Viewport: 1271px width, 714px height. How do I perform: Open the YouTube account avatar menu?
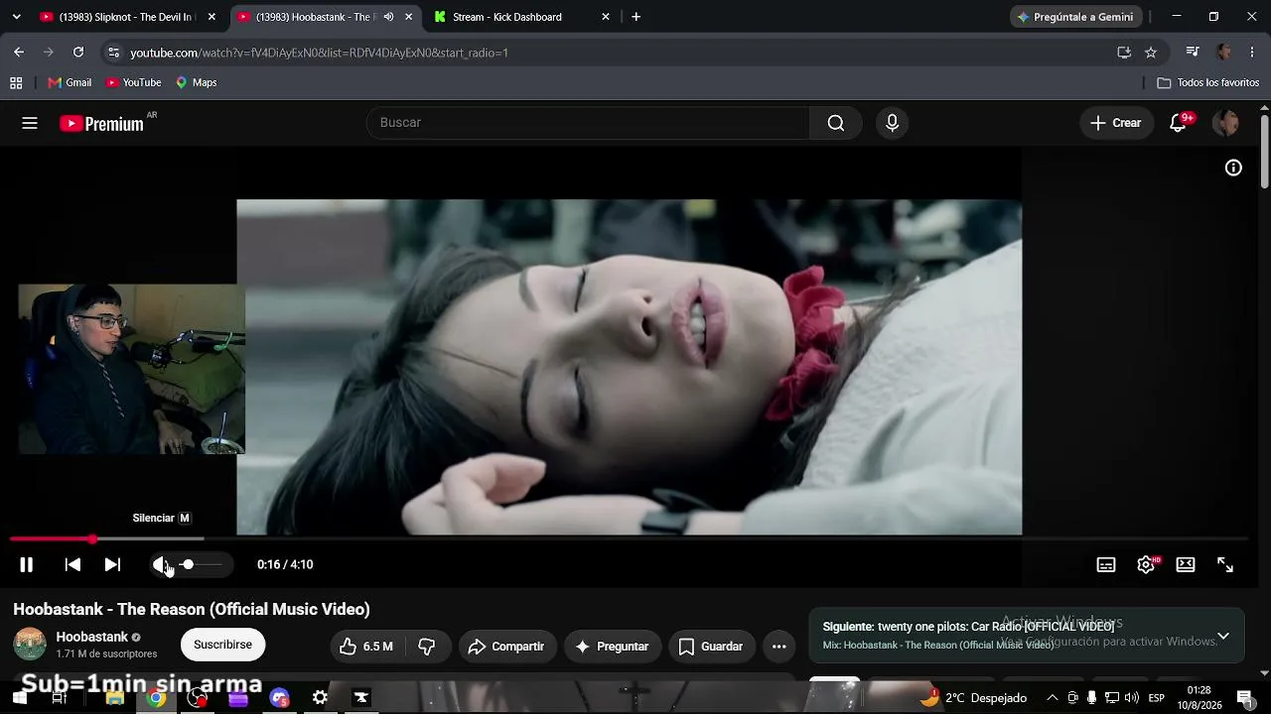click(x=1225, y=123)
